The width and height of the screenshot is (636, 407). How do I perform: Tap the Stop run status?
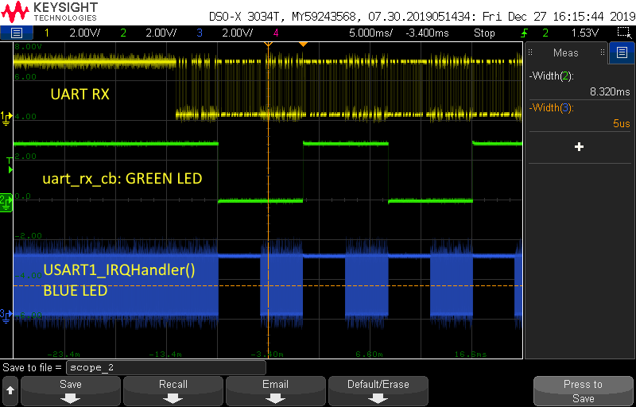[x=484, y=33]
